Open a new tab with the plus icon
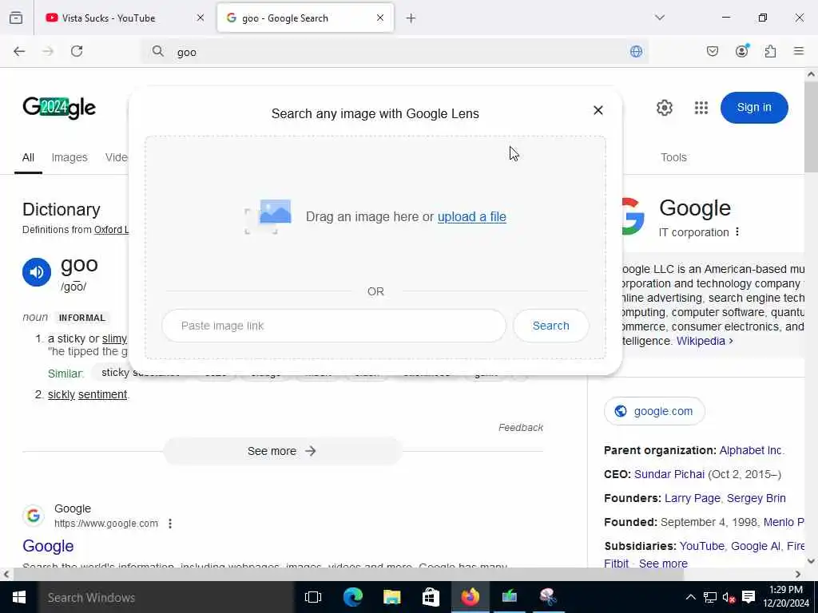818x613 pixels. [411, 18]
